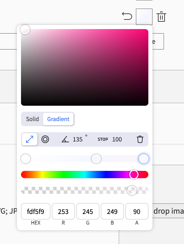Click the G value field 245
The width and height of the screenshot is (184, 244).
point(88,211)
